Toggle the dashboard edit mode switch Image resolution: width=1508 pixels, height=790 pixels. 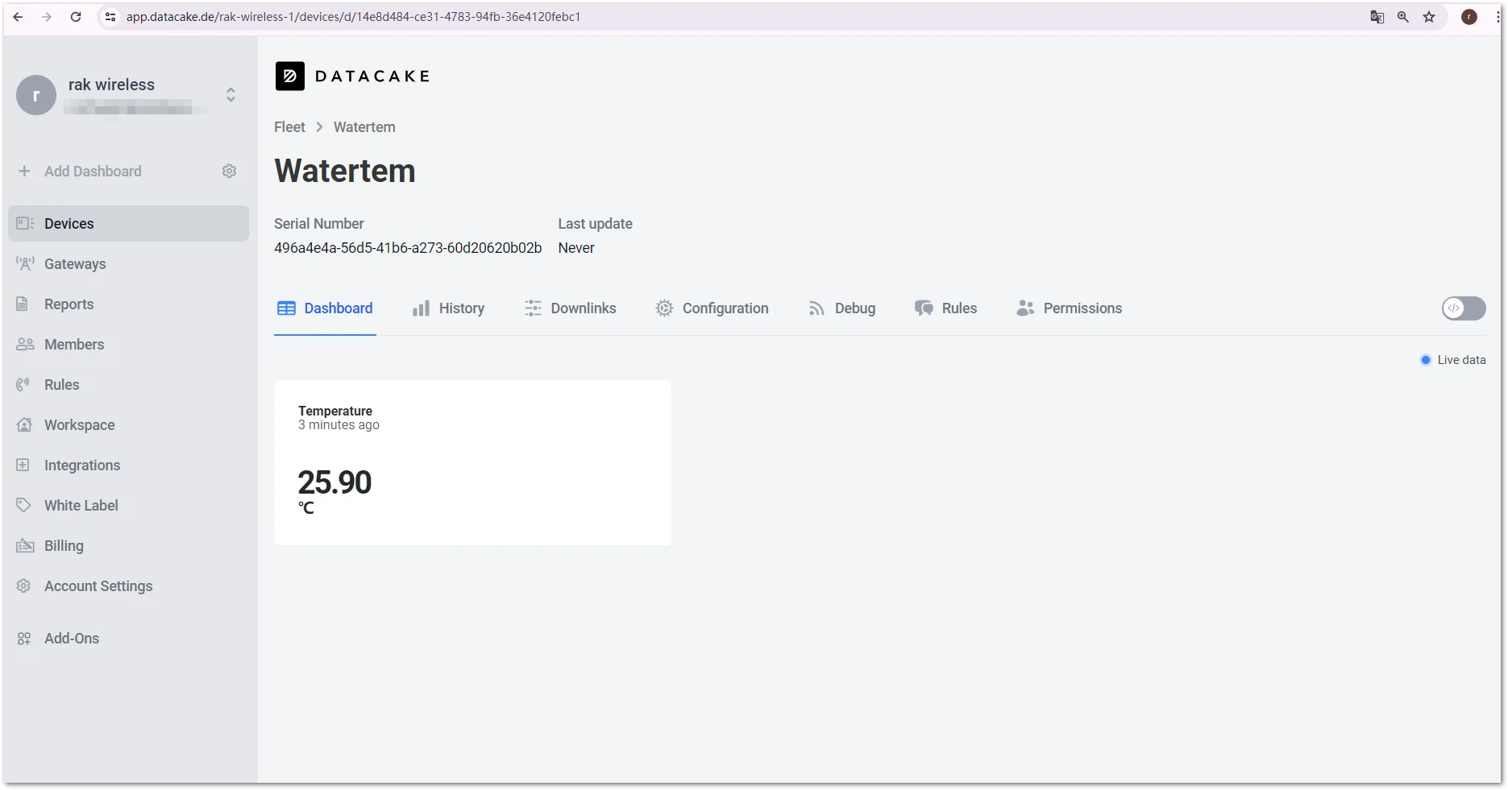point(1464,308)
